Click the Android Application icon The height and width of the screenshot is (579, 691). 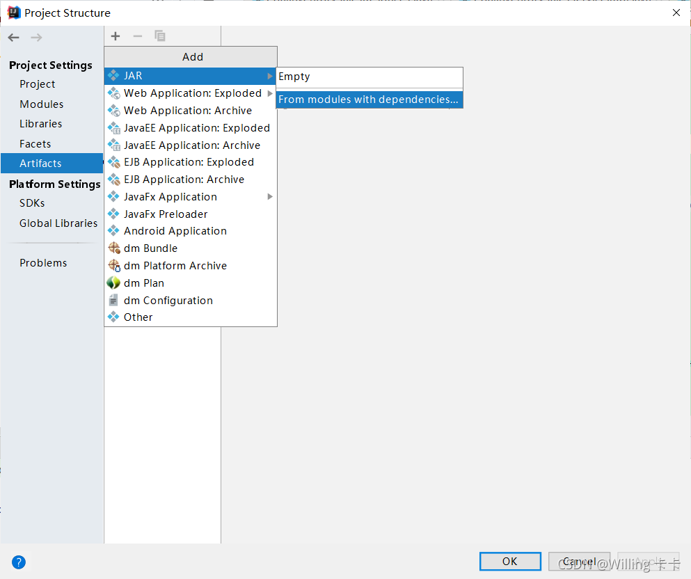tap(113, 230)
